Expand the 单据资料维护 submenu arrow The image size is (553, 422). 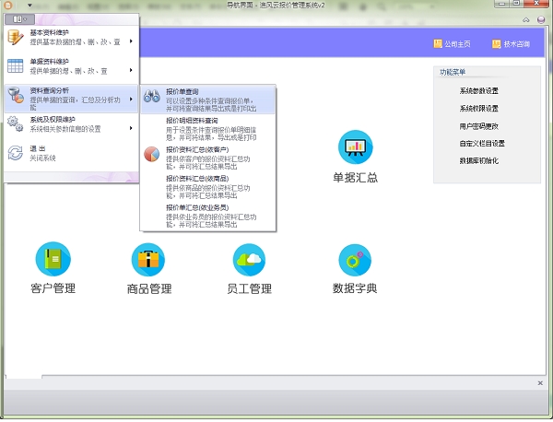131,70
